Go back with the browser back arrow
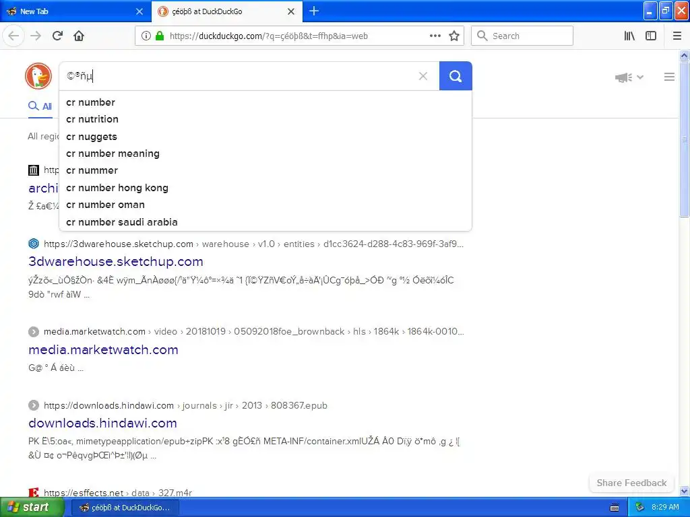 pyautogui.click(x=13, y=36)
